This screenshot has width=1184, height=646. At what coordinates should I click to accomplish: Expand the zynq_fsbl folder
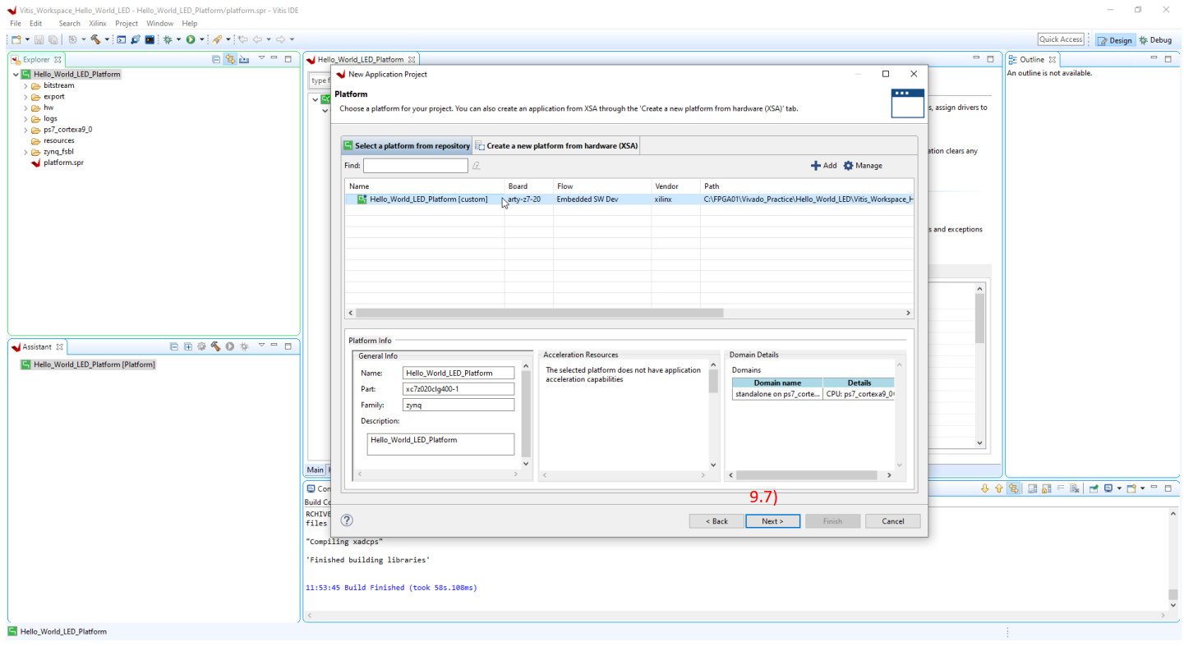25,152
